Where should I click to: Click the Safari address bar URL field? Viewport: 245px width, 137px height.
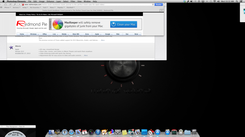[x=88, y=5]
